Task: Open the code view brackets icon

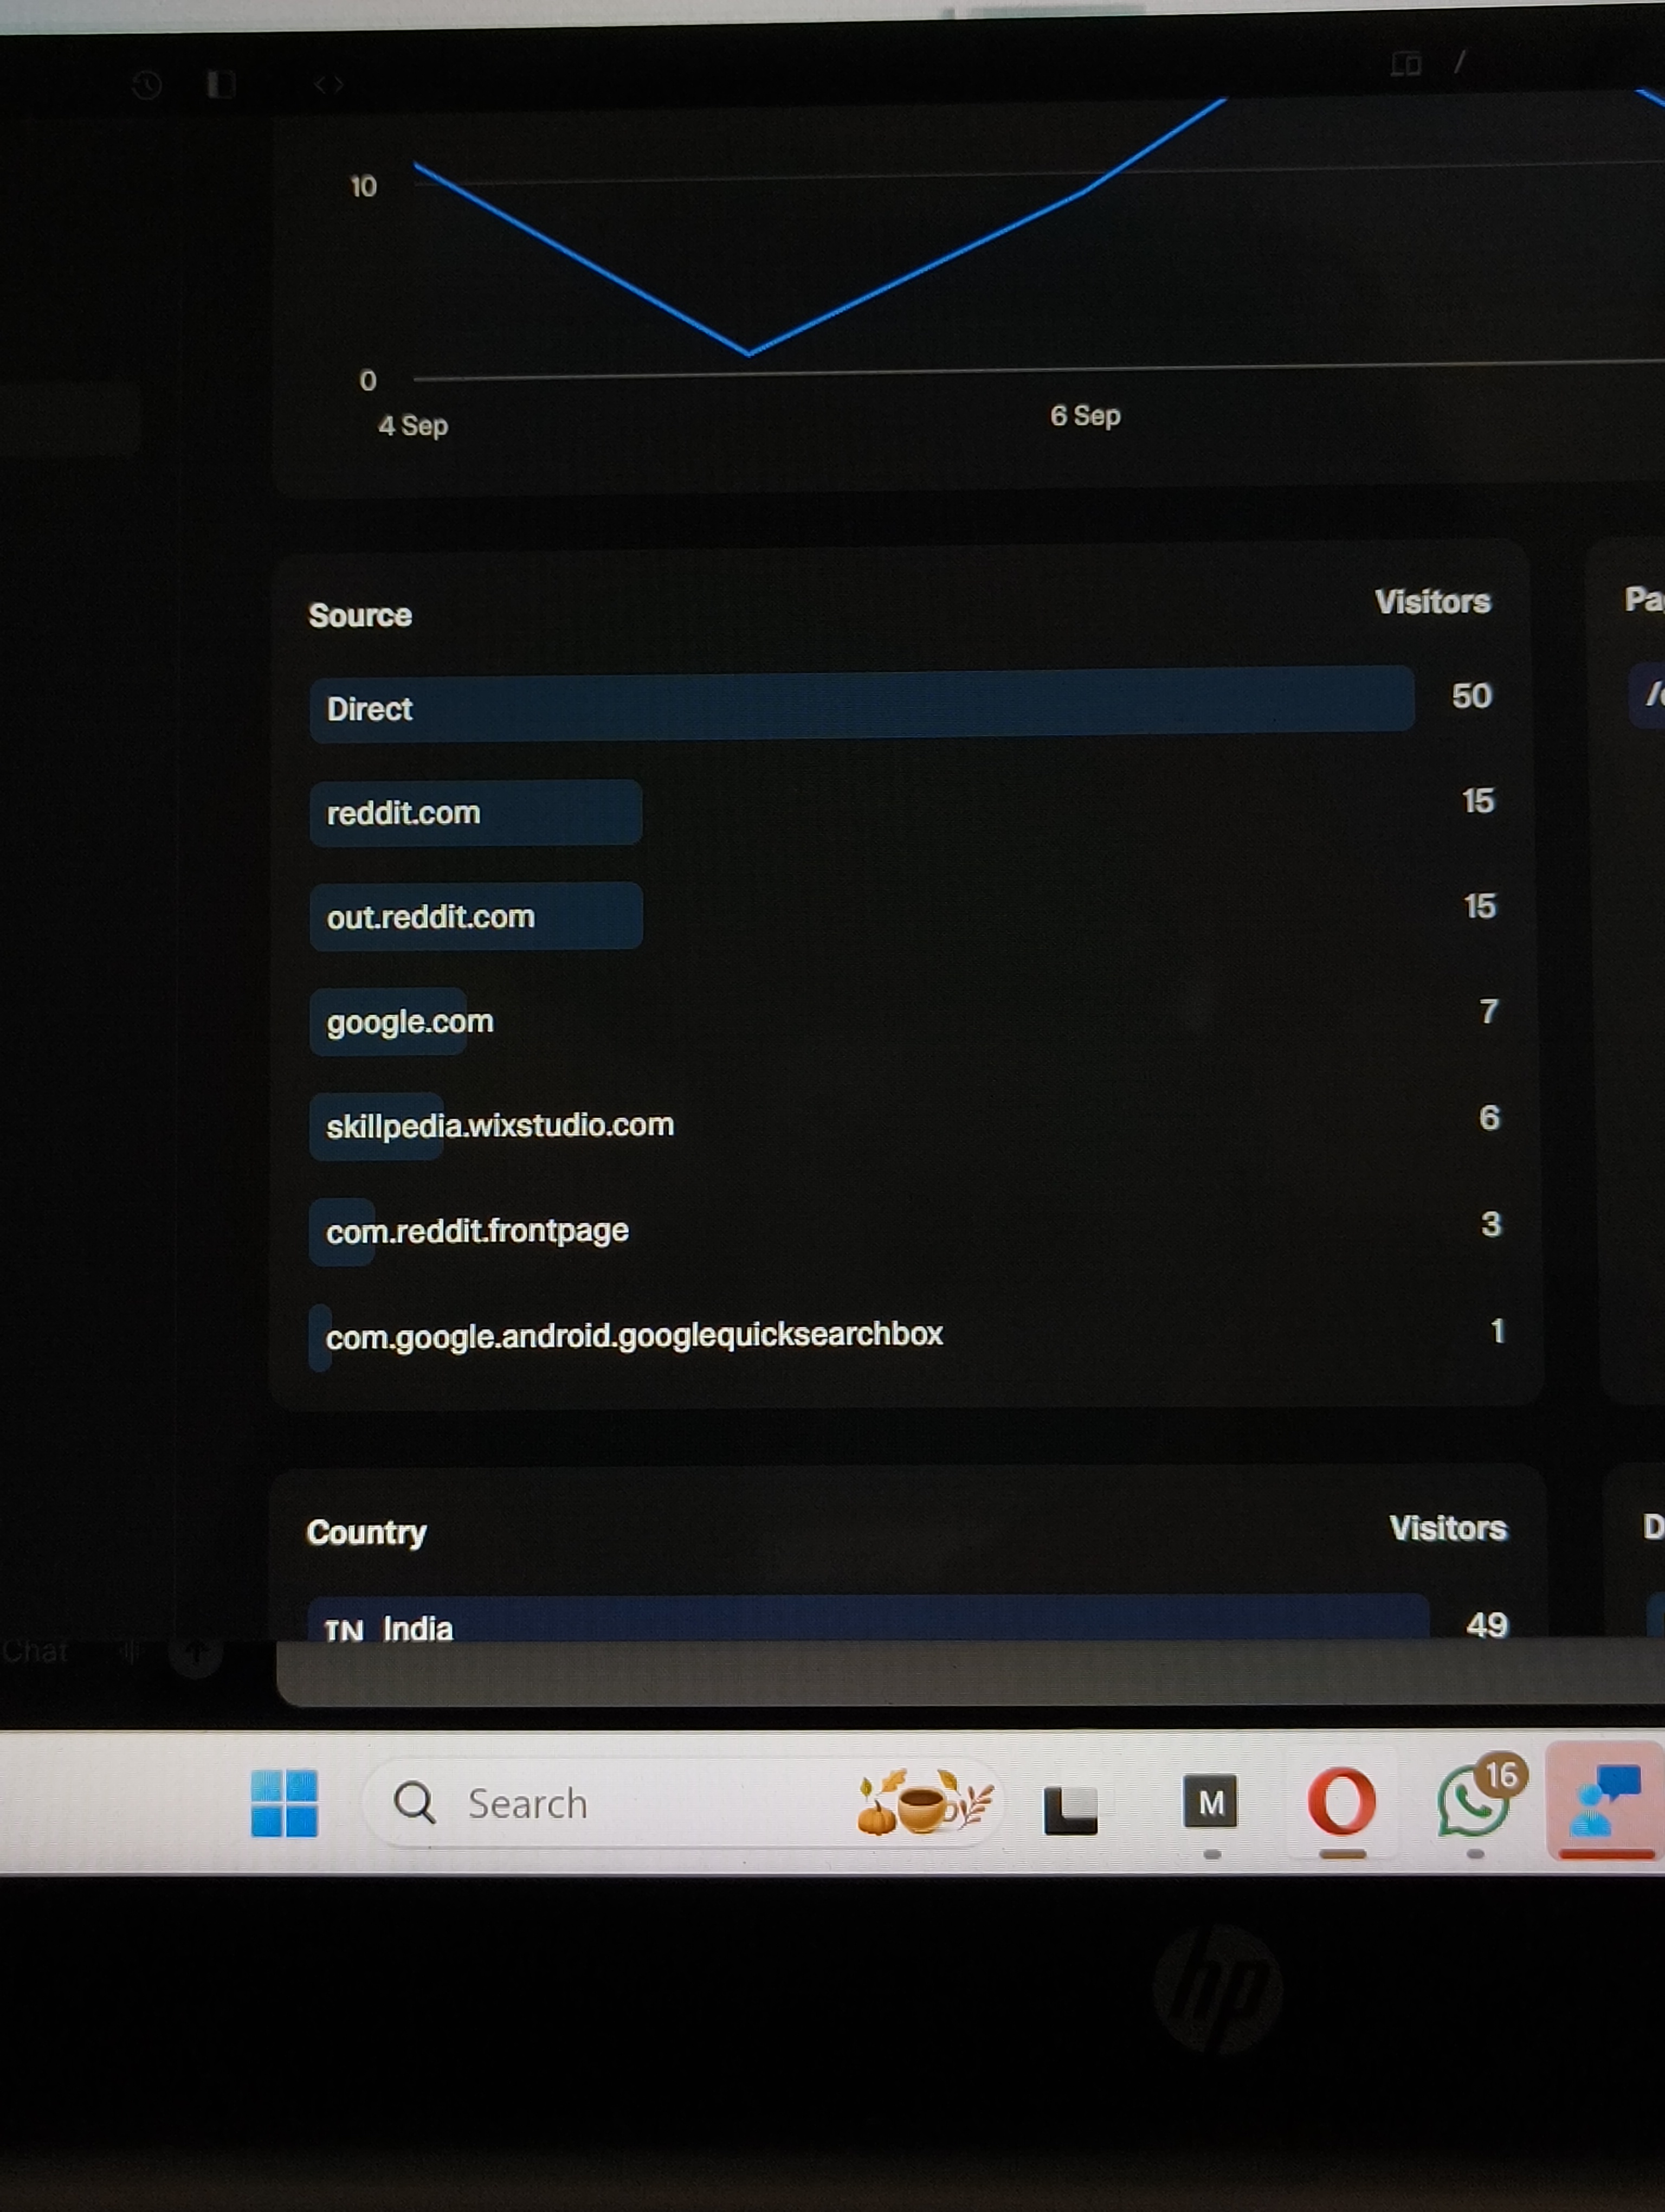Action: [x=329, y=85]
